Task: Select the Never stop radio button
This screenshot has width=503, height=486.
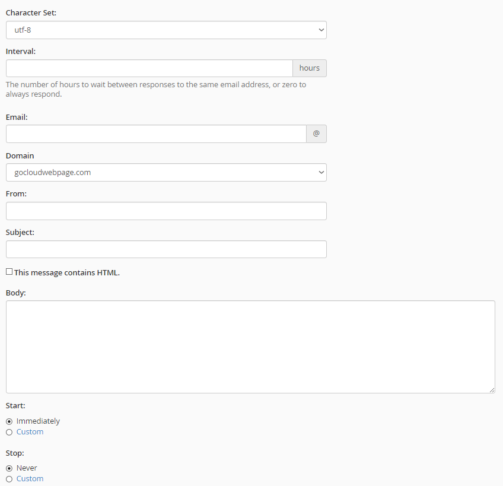Action: coord(9,468)
